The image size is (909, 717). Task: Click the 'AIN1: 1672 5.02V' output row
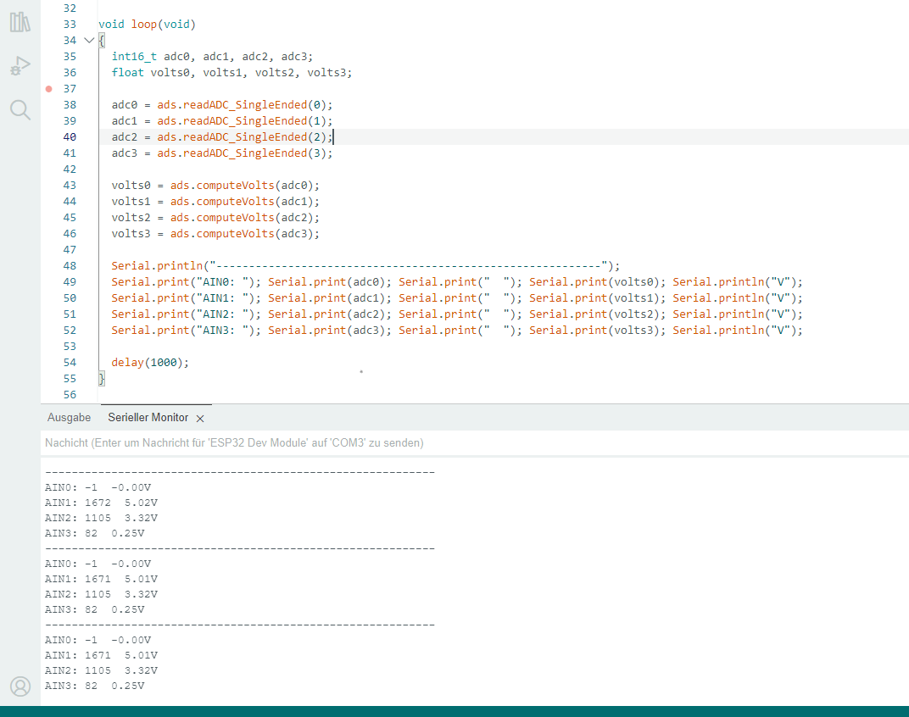coord(102,503)
